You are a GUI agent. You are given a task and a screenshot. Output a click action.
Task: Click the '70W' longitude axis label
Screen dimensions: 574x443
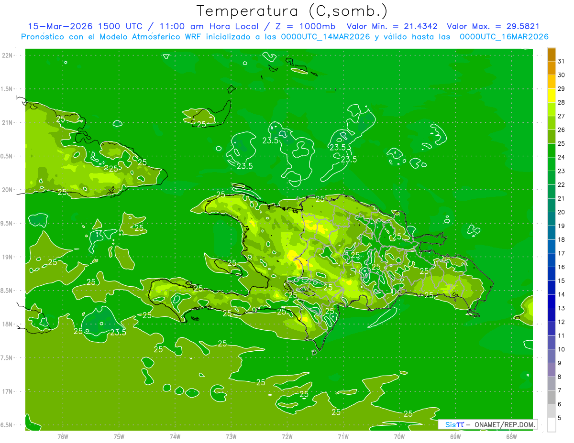399,437
